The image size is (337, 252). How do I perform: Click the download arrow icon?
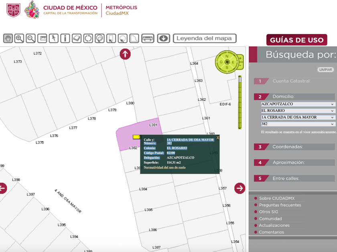click(x=164, y=38)
